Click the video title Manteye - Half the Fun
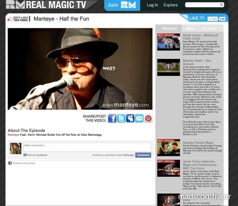The width and height of the screenshot is (238, 206). tap(61, 19)
